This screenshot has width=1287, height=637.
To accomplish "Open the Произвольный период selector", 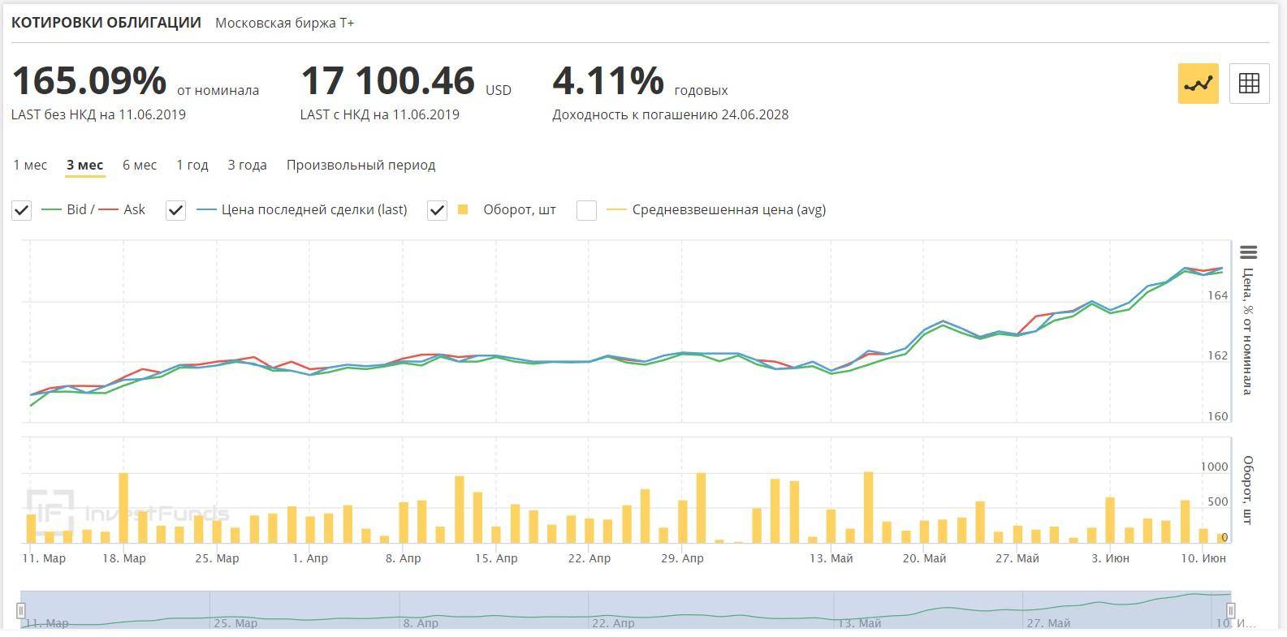I will (361, 165).
